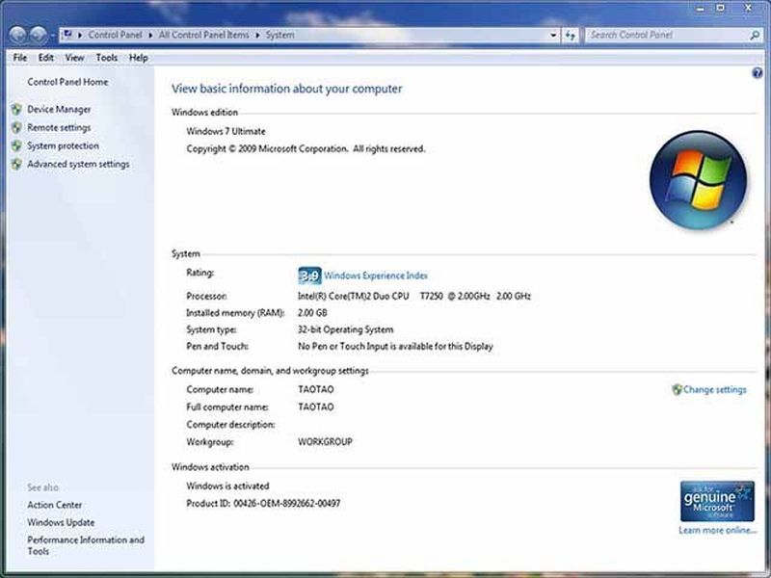Open System protection link

(63, 146)
